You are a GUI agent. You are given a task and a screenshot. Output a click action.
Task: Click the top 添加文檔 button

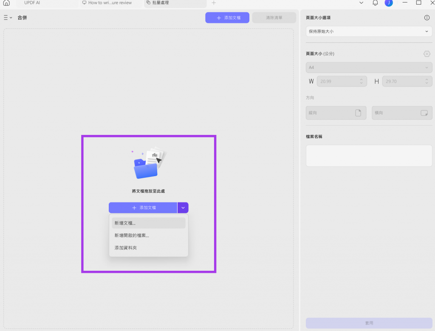[227, 18]
